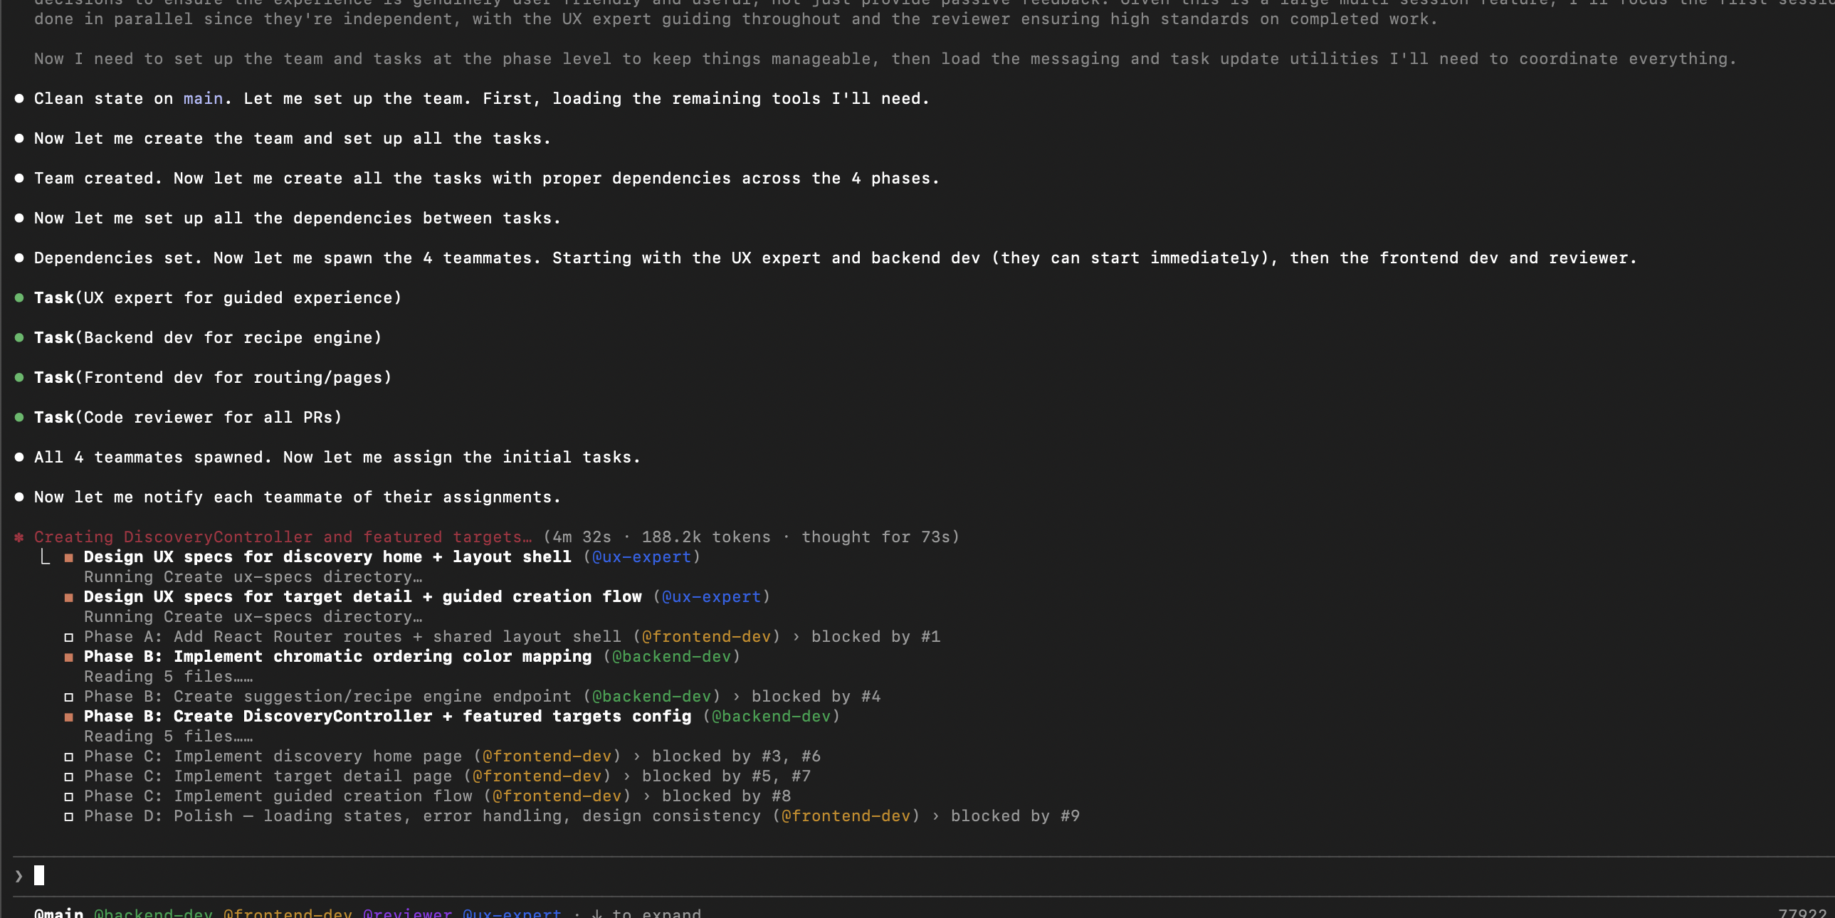Click the @backend-dev tag on the recipe engine endpoint task
1835x918 pixels.
[x=652, y=697]
